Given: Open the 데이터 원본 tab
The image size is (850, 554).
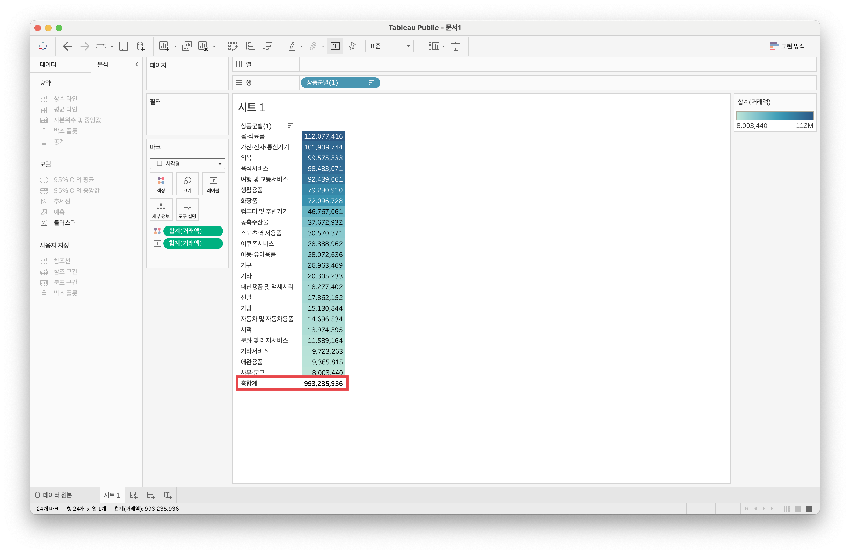Looking at the screenshot, I should click(53, 495).
